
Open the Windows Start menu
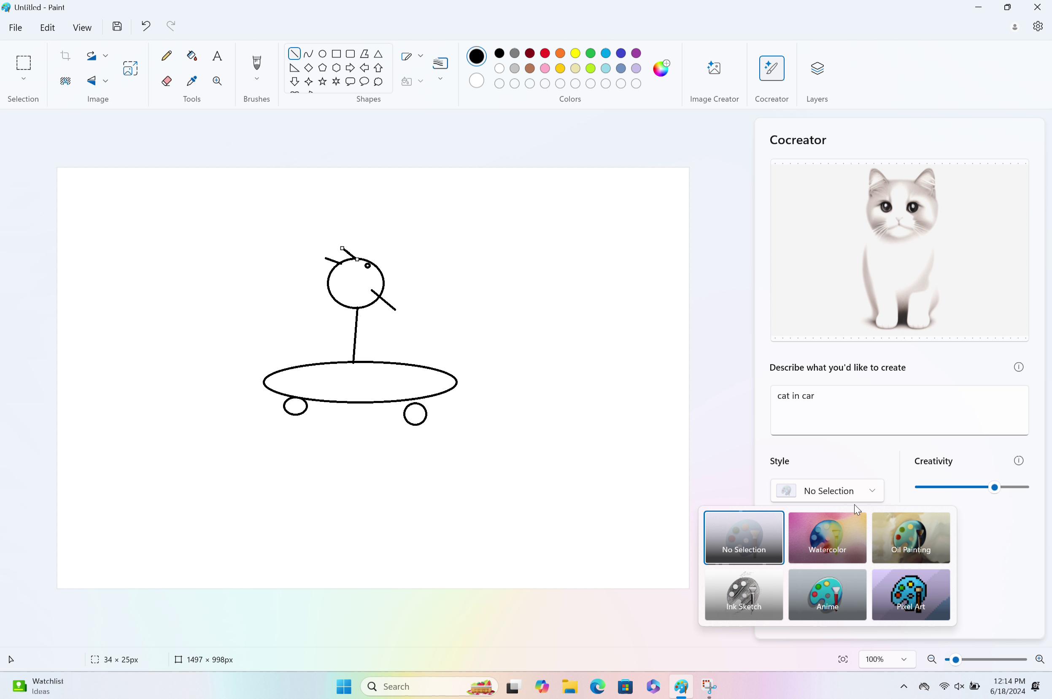[x=343, y=686]
